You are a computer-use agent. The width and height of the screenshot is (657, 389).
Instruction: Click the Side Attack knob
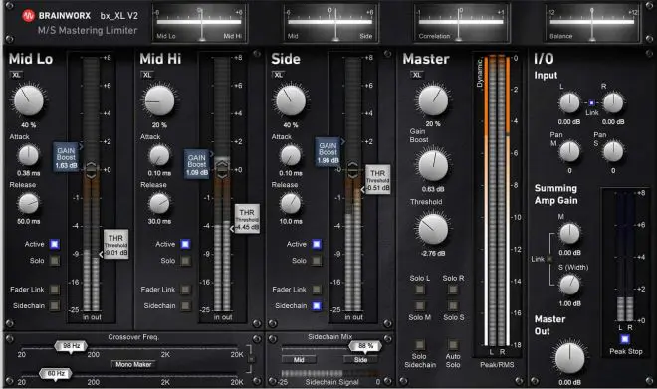coord(291,155)
